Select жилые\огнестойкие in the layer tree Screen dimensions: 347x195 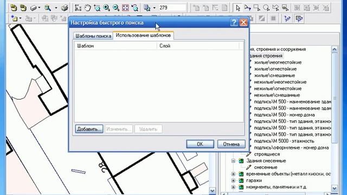275,69
